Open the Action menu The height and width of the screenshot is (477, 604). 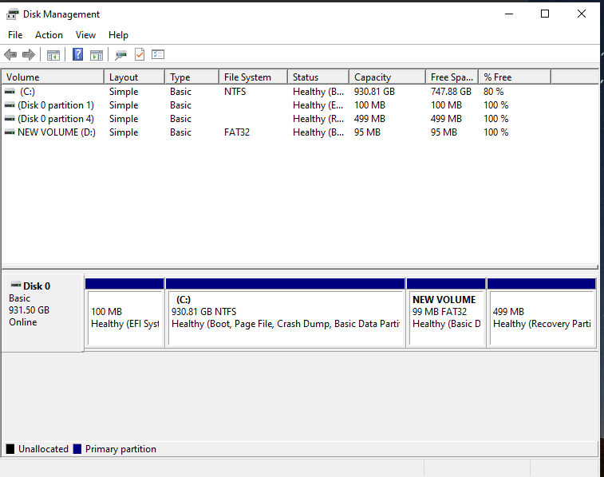[x=49, y=35]
